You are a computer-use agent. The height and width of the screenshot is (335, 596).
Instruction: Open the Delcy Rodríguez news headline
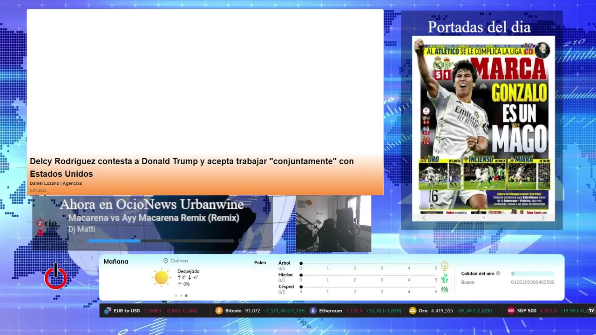click(192, 167)
